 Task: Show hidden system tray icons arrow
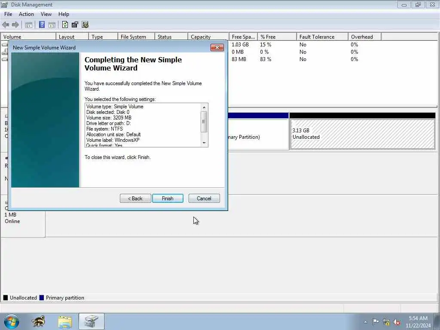tap(365, 322)
